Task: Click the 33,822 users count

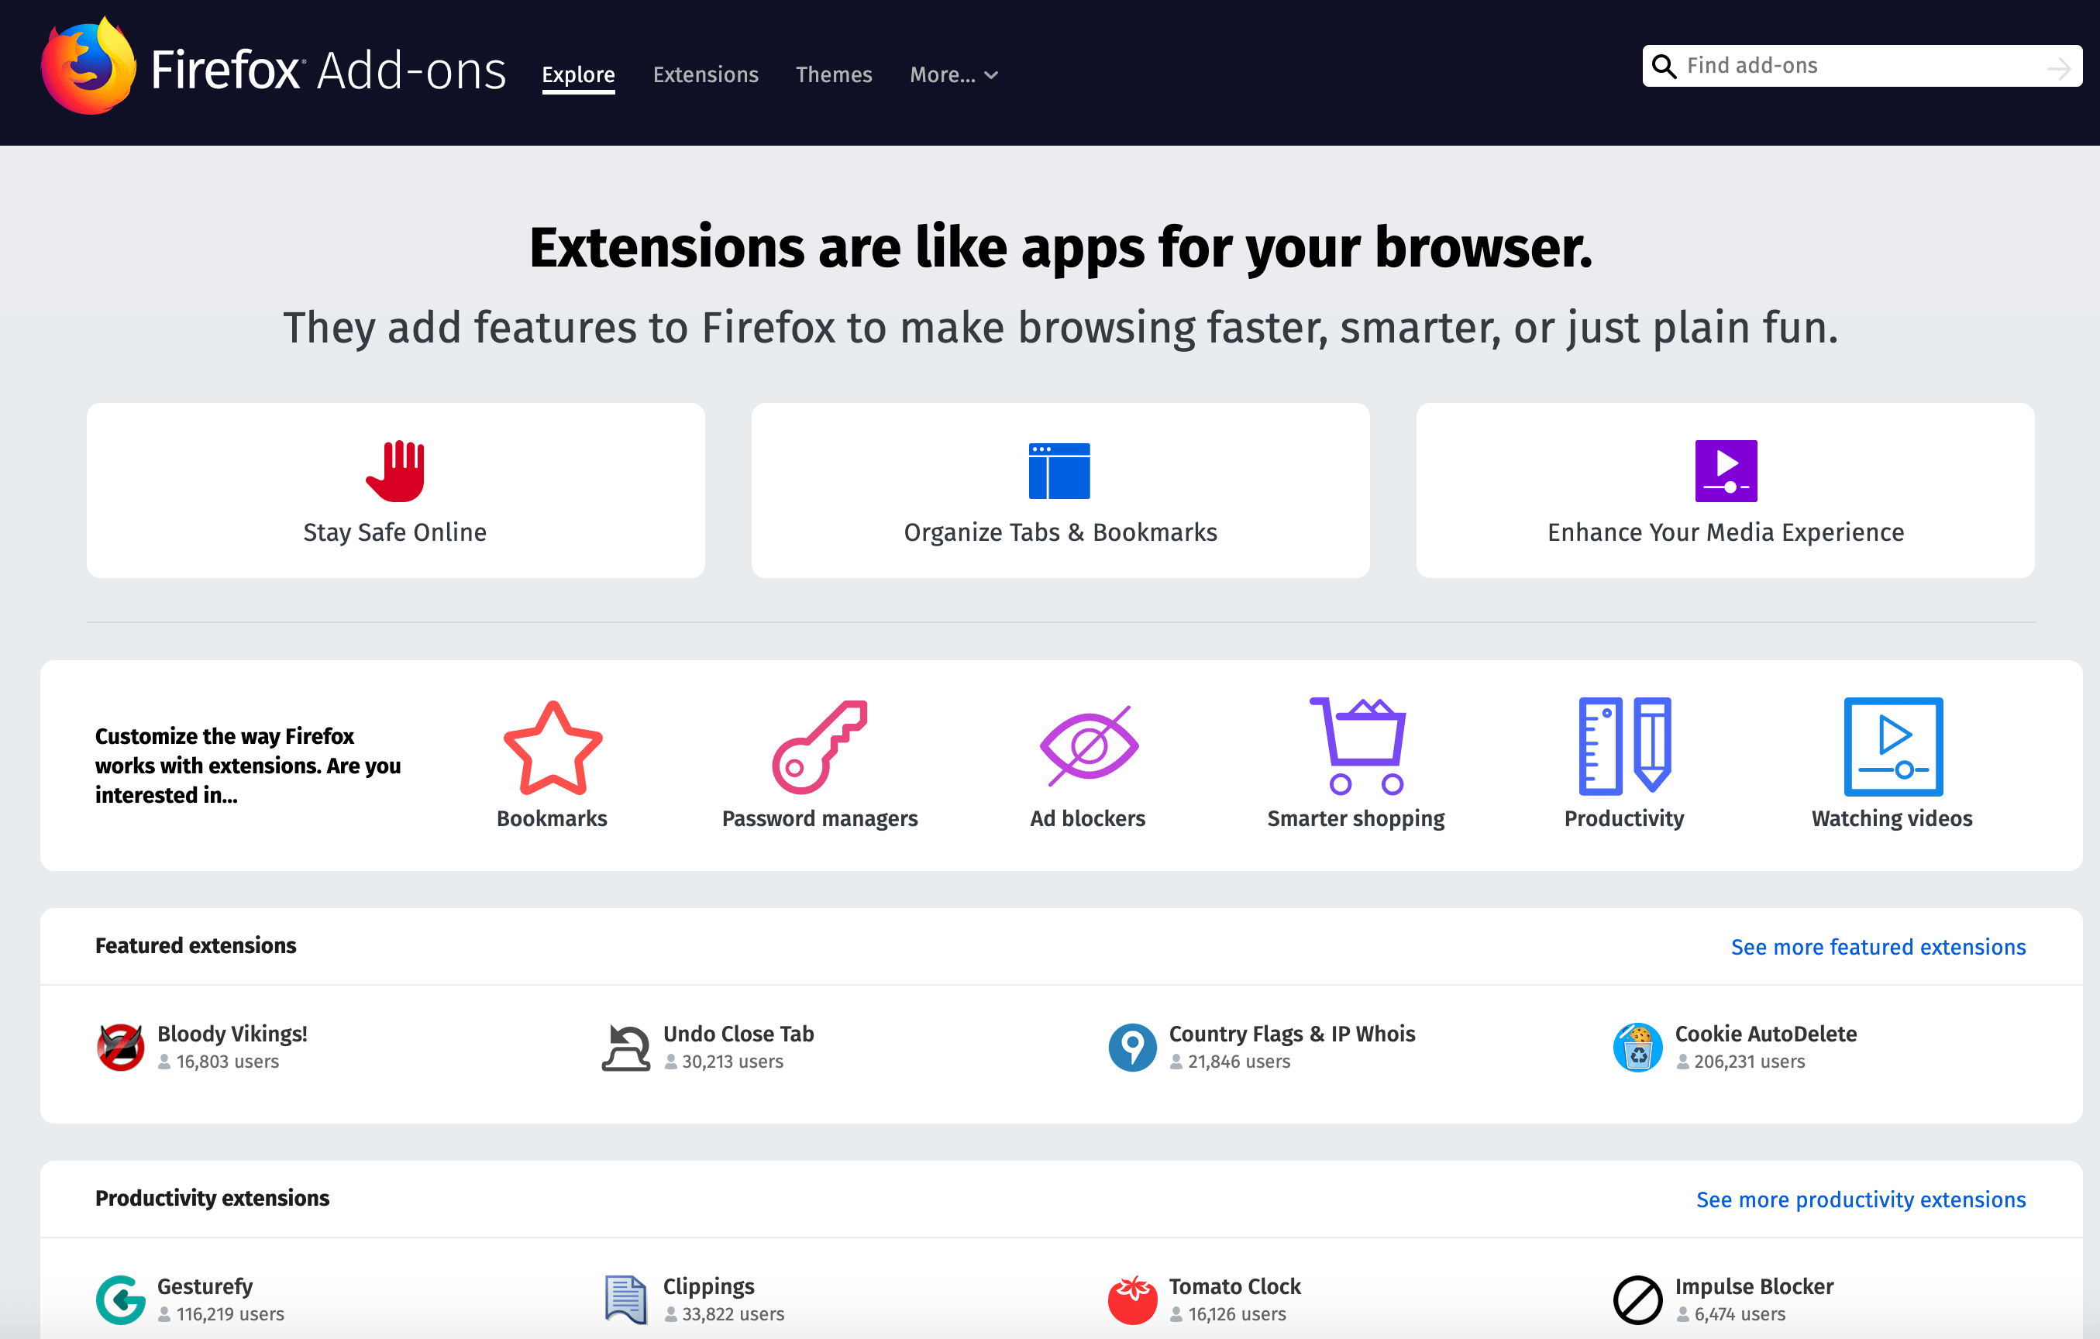Action: coord(732,1314)
